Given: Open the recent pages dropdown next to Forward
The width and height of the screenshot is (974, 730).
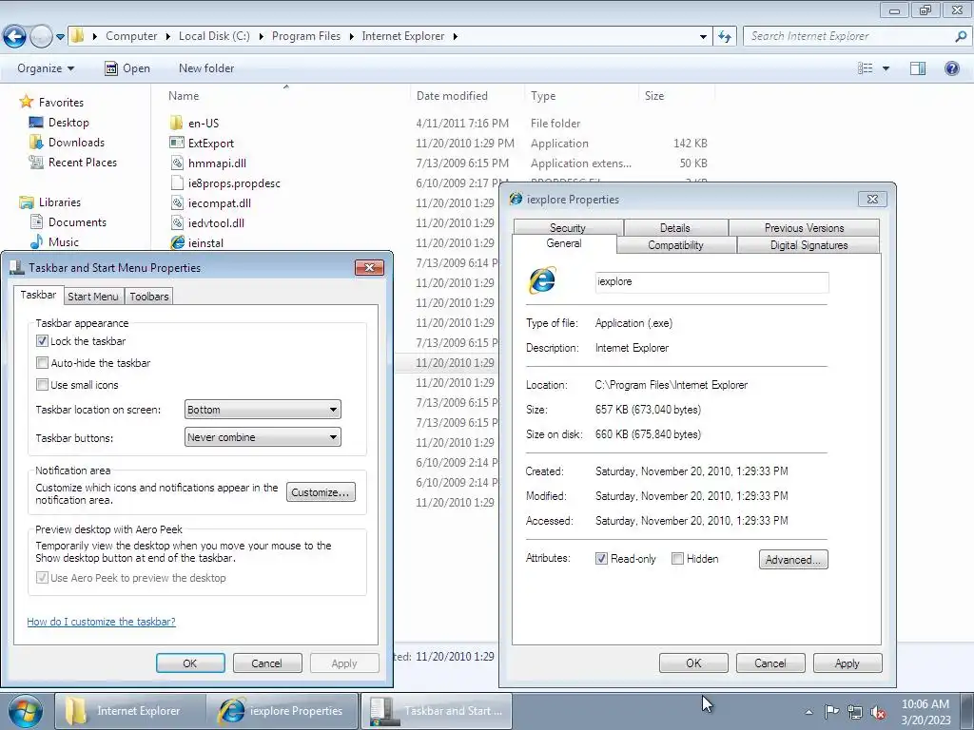Looking at the screenshot, I should coord(60,37).
